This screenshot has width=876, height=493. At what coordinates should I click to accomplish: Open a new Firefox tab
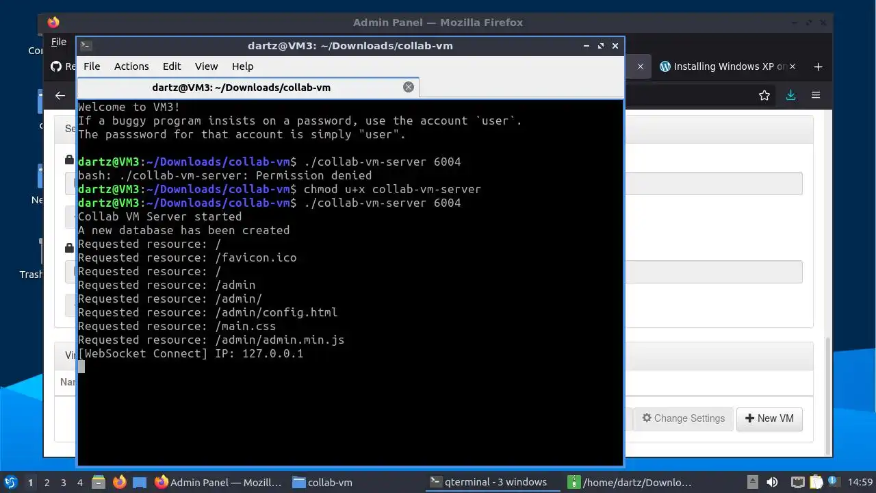click(818, 66)
